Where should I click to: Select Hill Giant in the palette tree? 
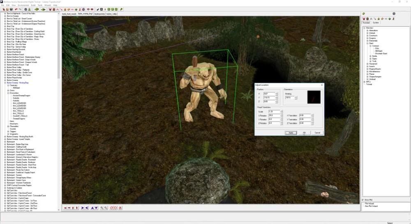click(379, 51)
